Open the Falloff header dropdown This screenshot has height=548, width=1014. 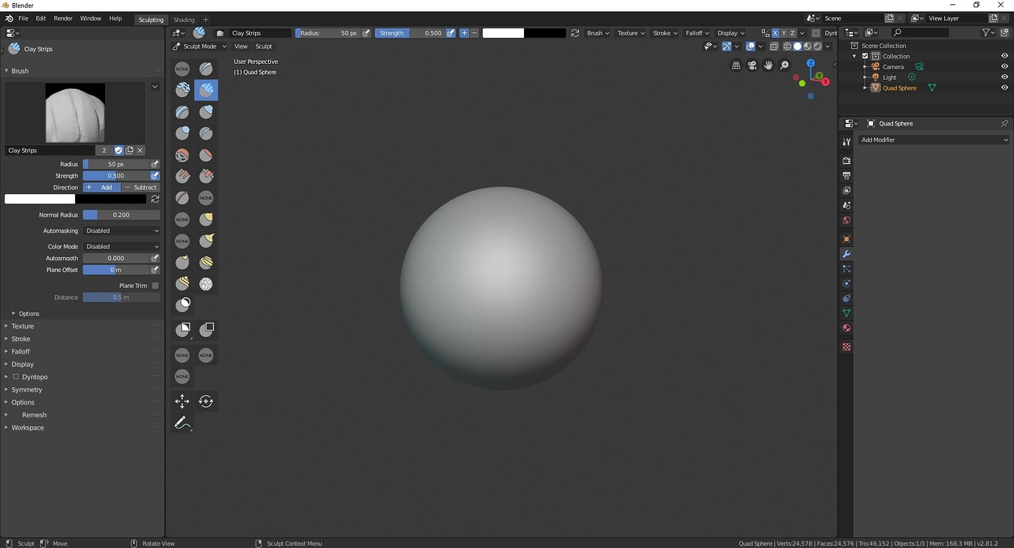697,33
